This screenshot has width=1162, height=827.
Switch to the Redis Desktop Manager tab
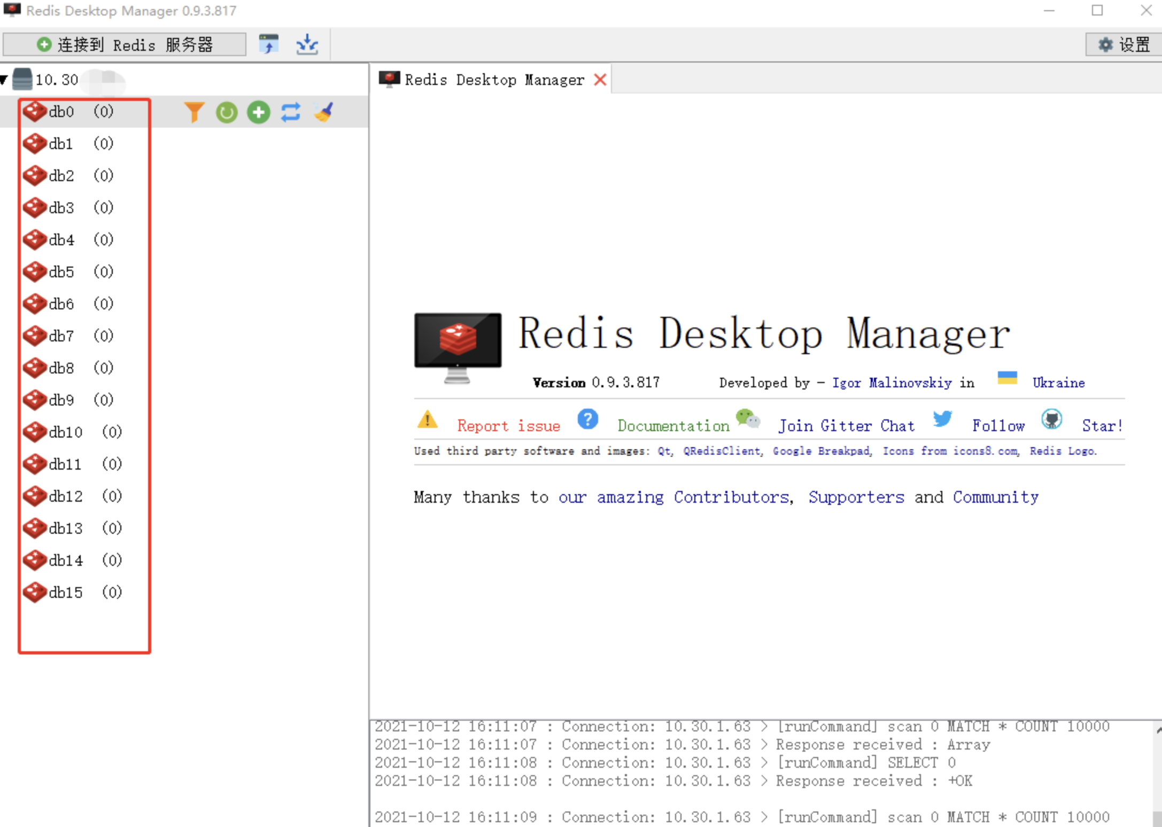tap(493, 80)
